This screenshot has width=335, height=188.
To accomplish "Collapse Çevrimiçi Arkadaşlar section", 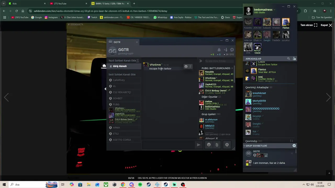I will coord(259,87).
